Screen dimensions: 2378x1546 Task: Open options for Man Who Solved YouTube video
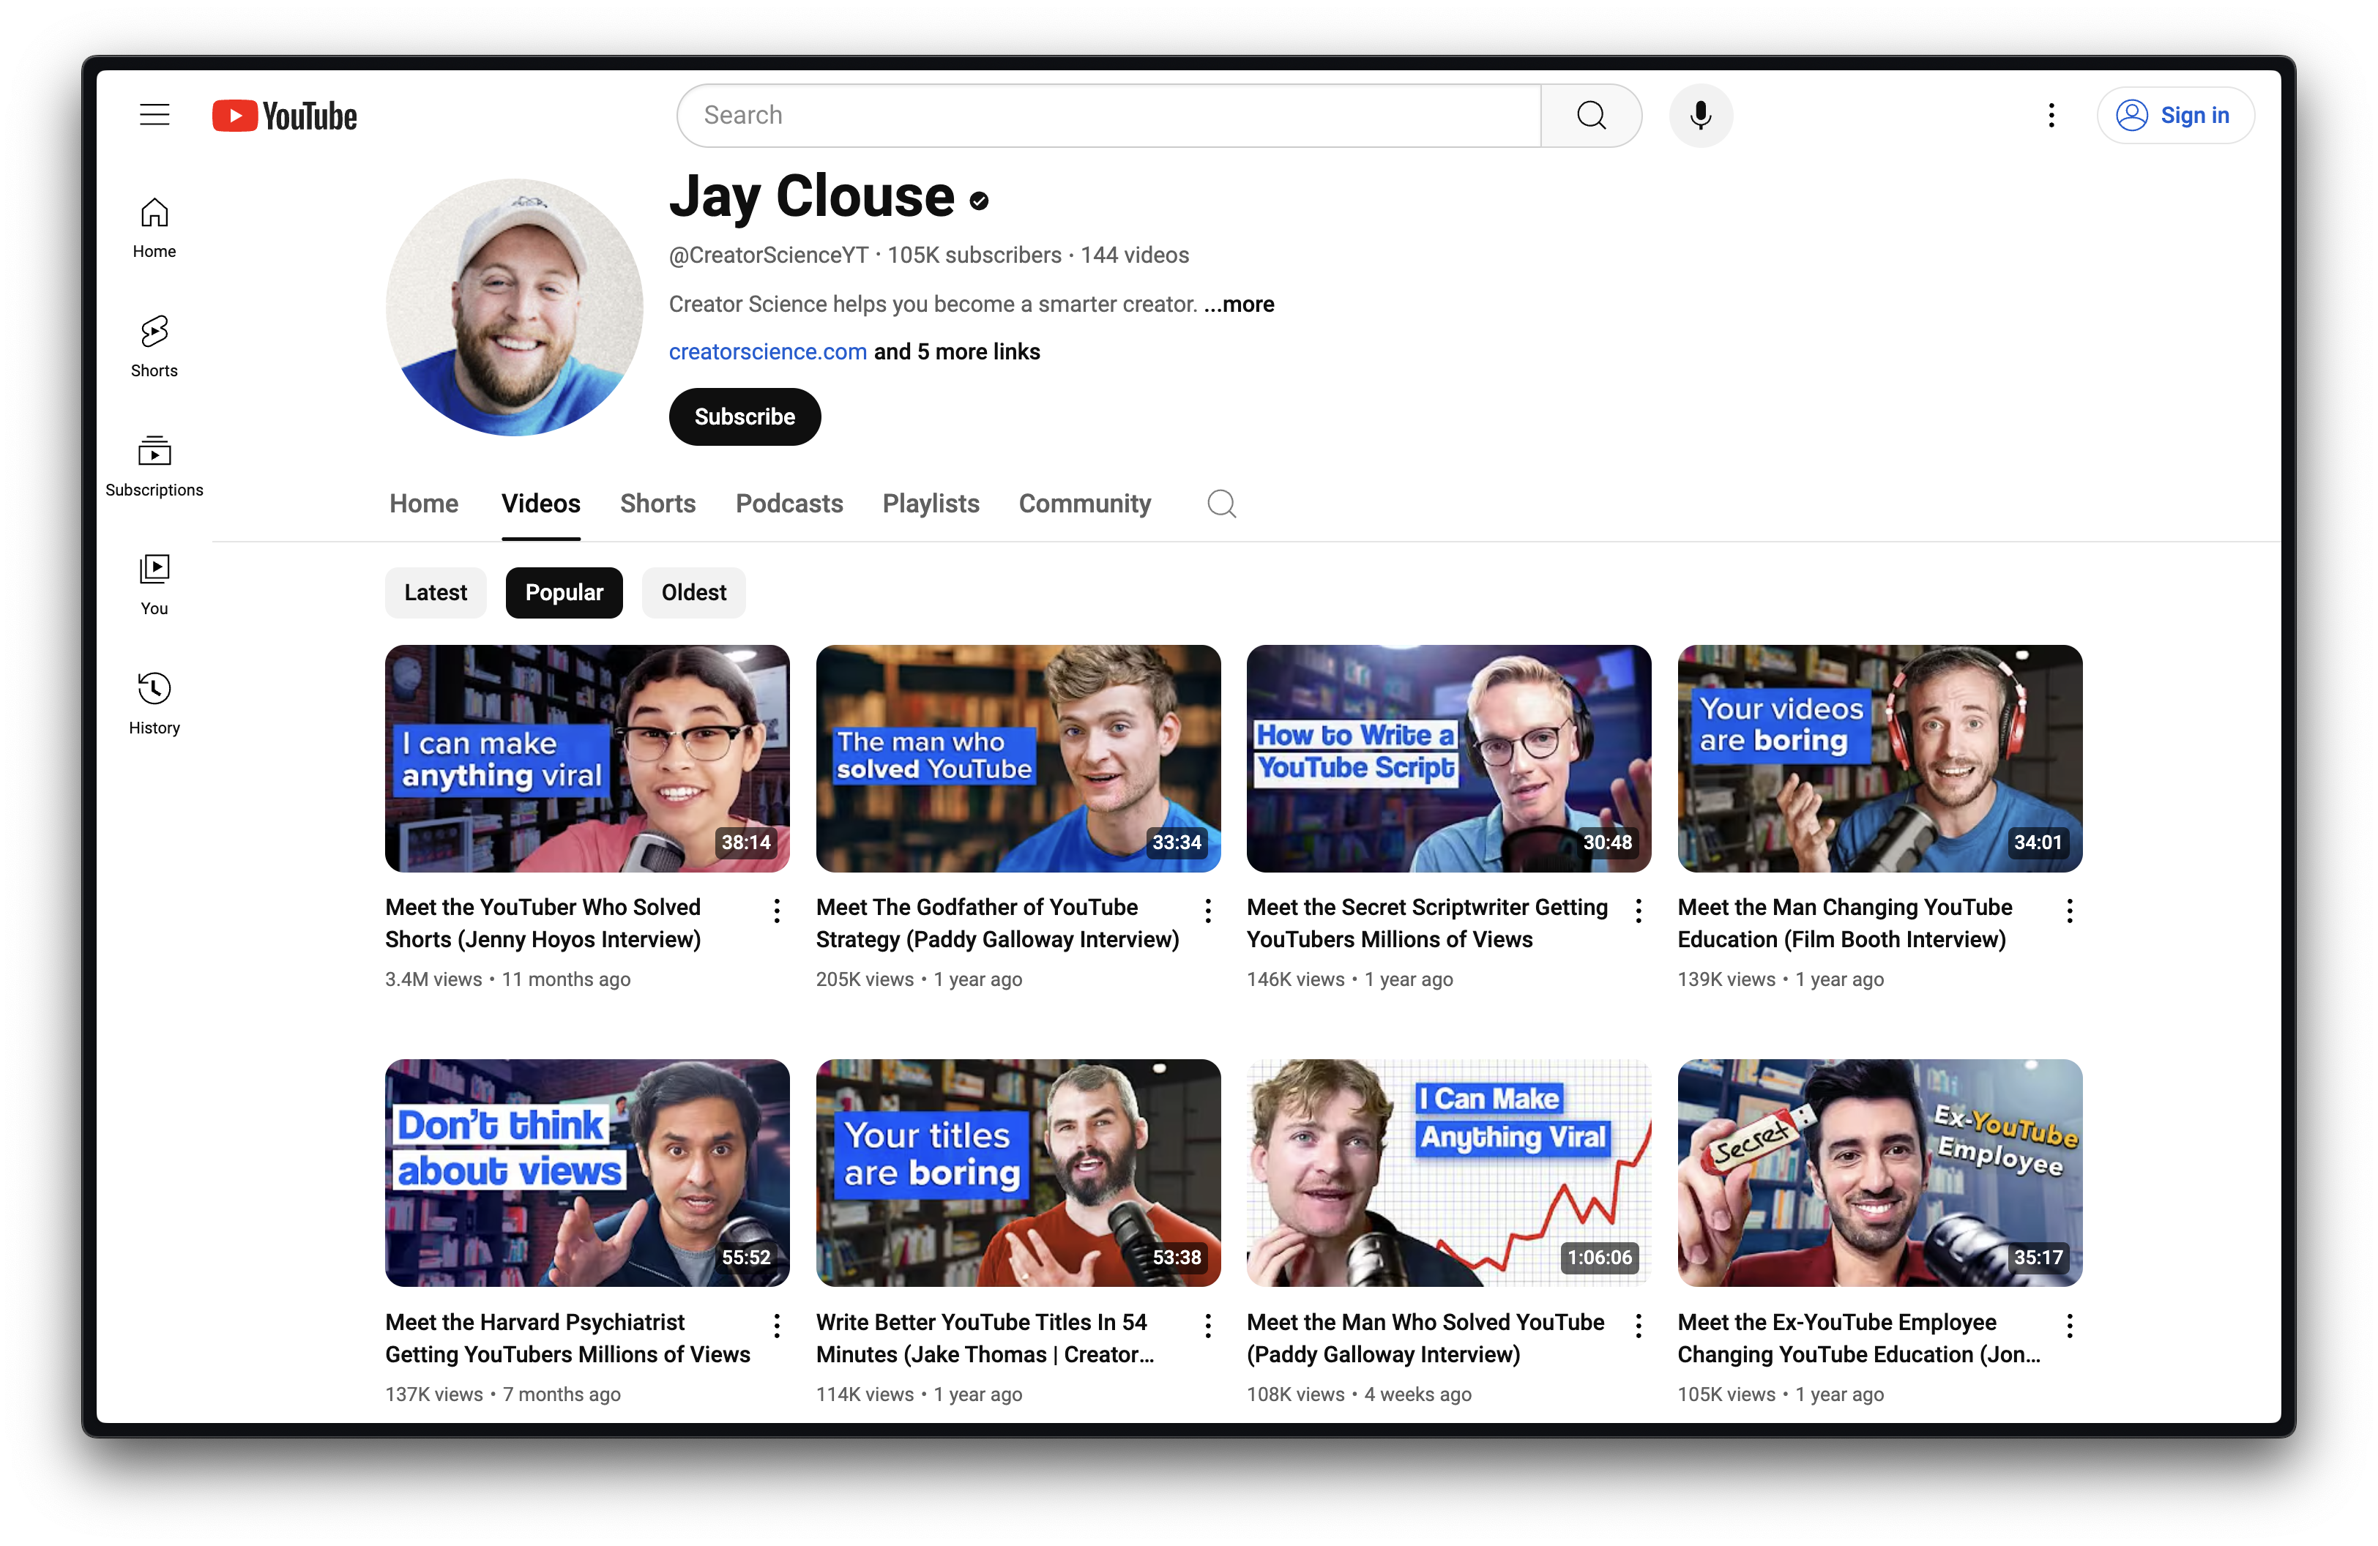point(1639,1325)
